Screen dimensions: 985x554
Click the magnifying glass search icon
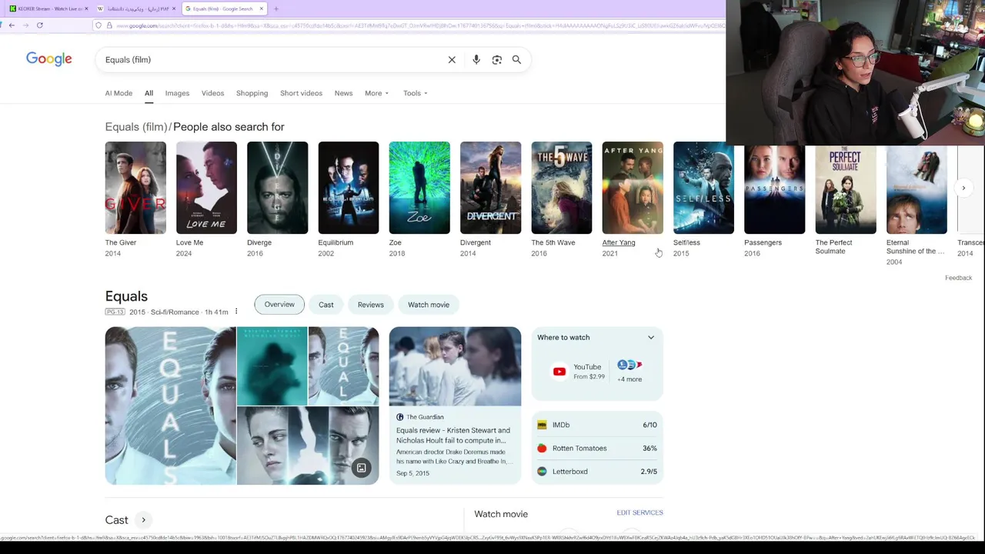517,60
